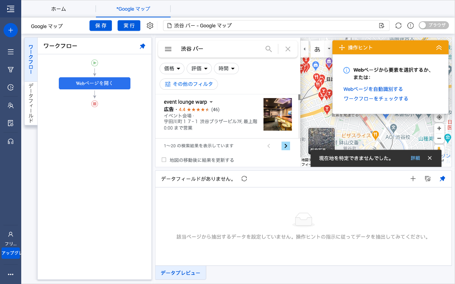The height and width of the screenshot is (284, 455).
Task: Dismiss the 現在地を特定できませんでした notification
Action: pyautogui.click(x=430, y=158)
